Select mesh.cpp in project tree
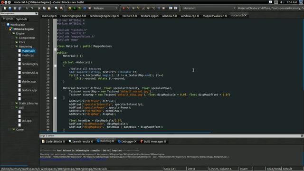Image resolution: width=304 pixels, height=171 pixels. (x=28, y=55)
